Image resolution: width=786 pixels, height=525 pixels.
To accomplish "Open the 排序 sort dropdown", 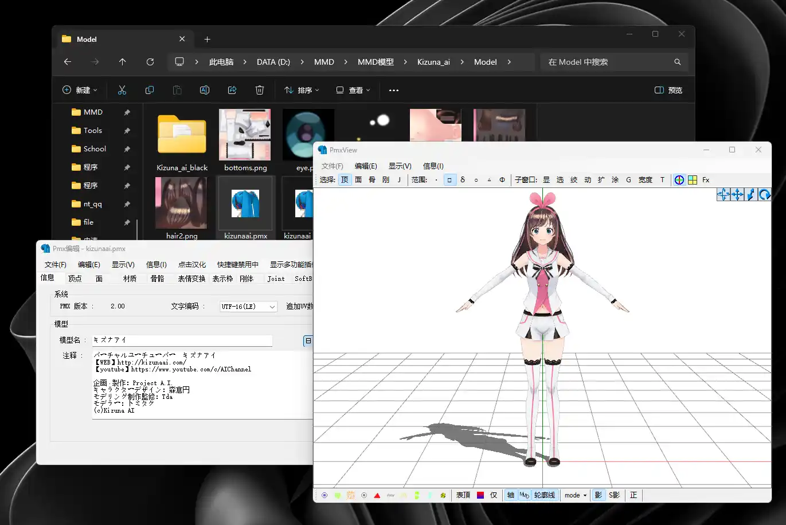I will click(302, 90).
